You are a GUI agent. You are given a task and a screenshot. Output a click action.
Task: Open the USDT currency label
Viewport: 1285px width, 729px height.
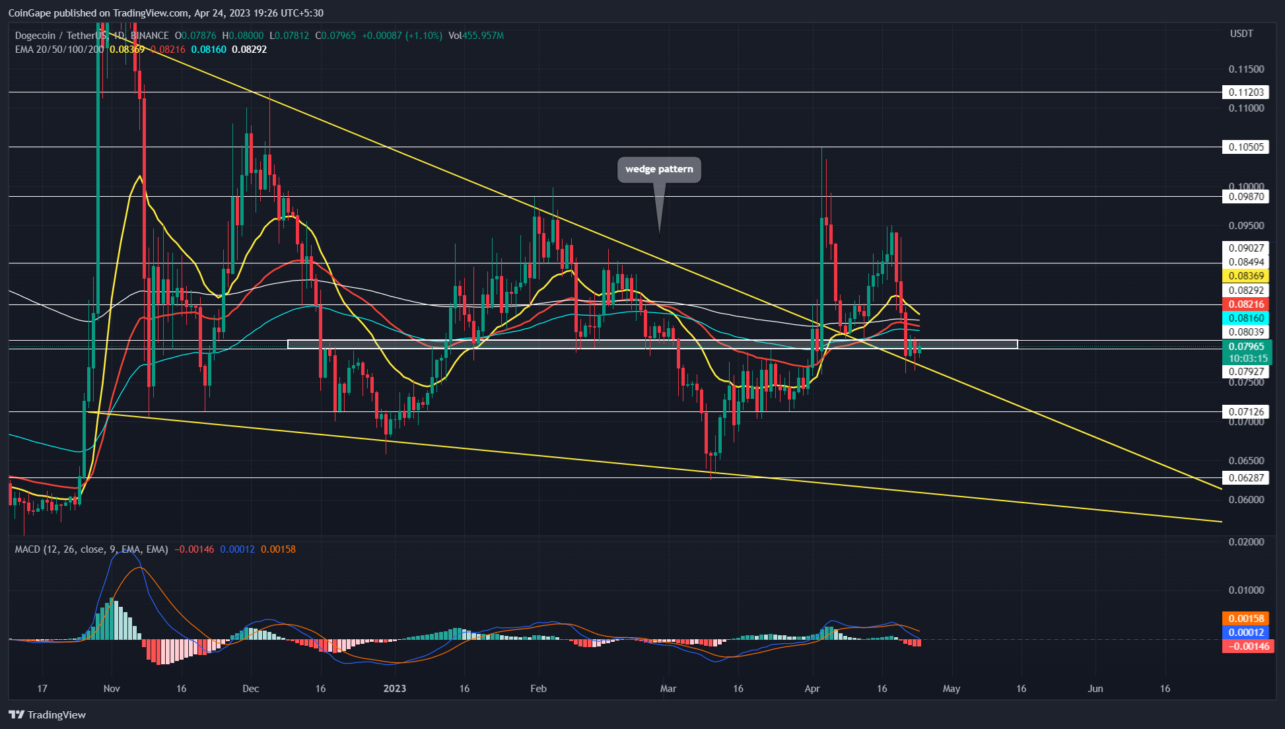(1241, 34)
